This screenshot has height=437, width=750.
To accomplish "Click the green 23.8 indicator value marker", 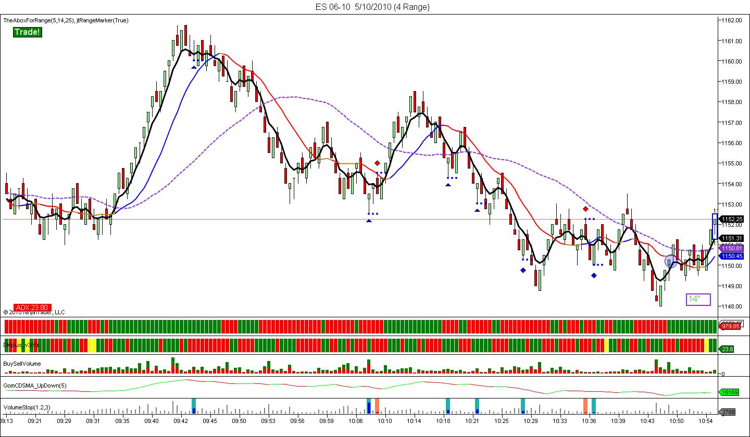I will (x=727, y=350).
